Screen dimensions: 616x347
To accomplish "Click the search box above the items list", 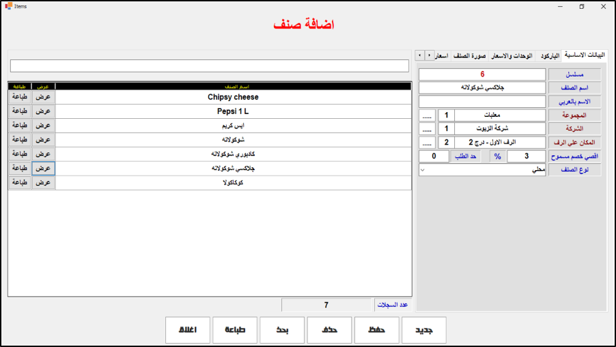I will (x=211, y=66).
